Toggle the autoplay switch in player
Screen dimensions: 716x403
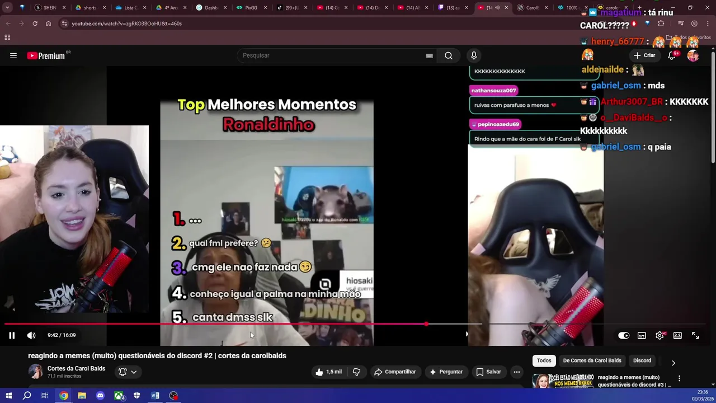tap(624, 335)
